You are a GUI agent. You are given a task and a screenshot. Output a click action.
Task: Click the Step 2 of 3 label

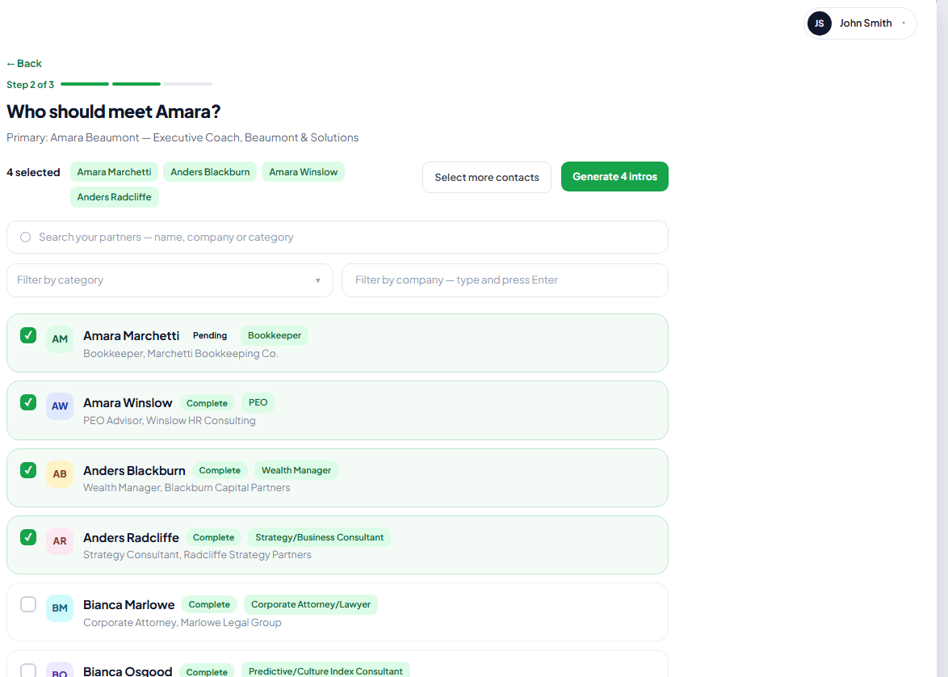coord(30,85)
